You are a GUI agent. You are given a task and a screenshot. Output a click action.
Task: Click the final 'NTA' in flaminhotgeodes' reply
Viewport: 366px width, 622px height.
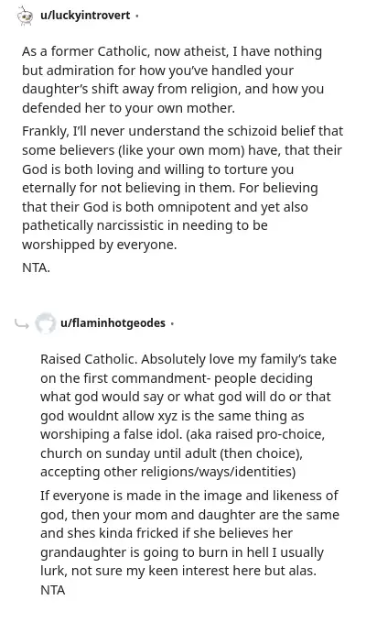tap(52, 590)
